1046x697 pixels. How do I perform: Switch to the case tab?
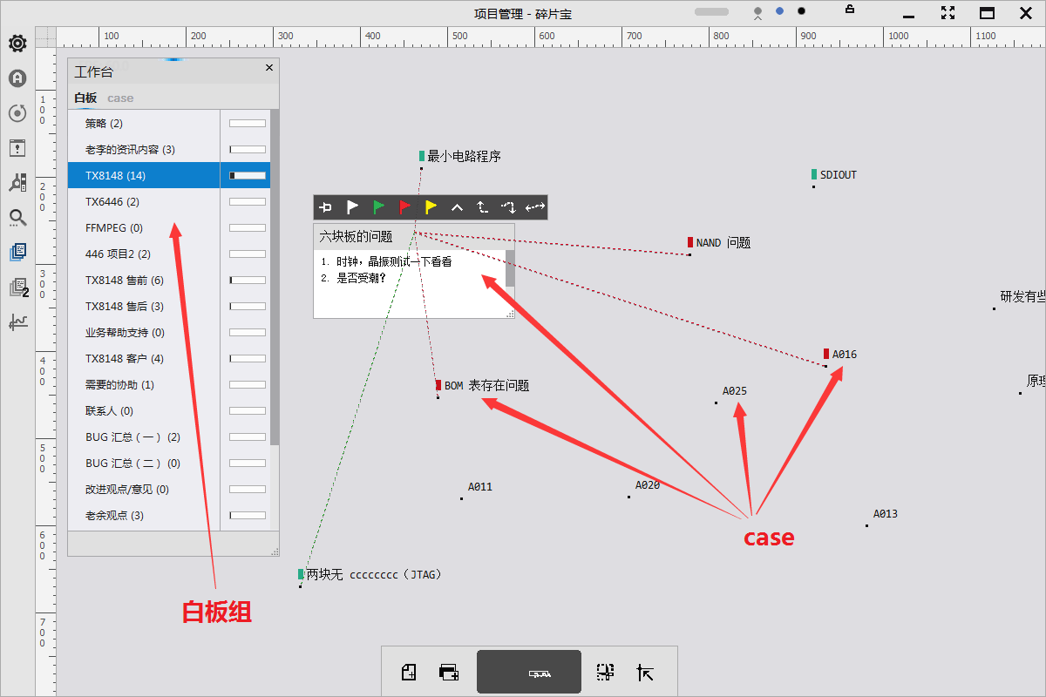click(120, 98)
